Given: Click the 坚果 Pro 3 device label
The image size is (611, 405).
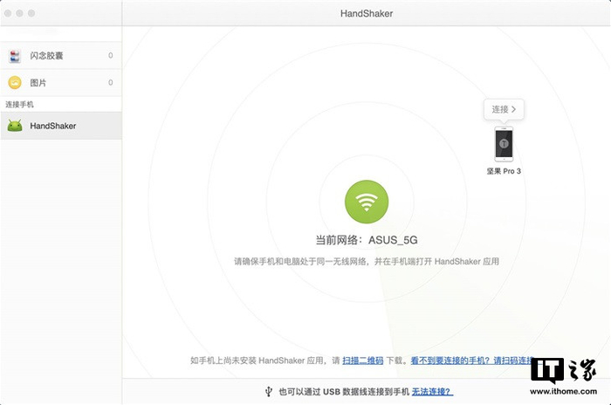Looking at the screenshot, I should (x=504, y=171).
